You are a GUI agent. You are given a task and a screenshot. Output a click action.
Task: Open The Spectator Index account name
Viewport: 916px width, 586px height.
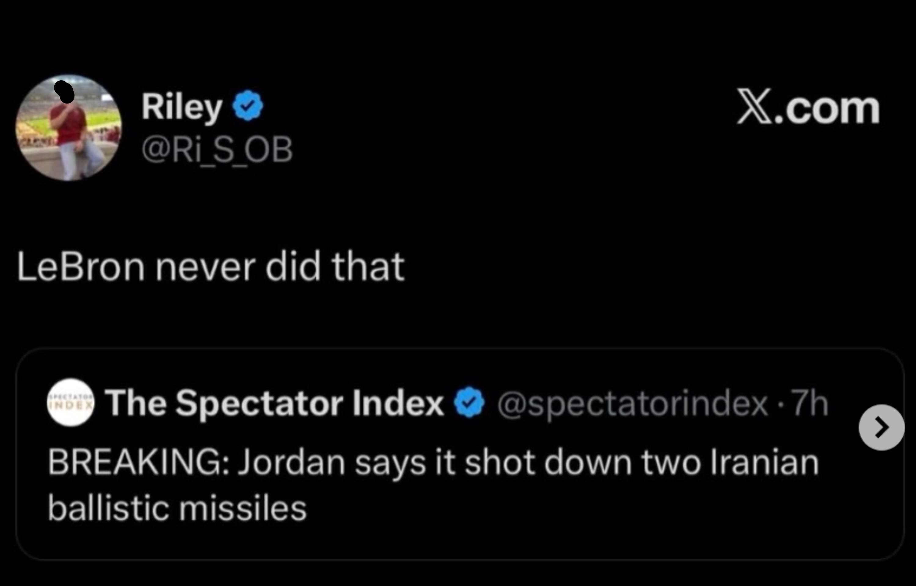[274, 403]
